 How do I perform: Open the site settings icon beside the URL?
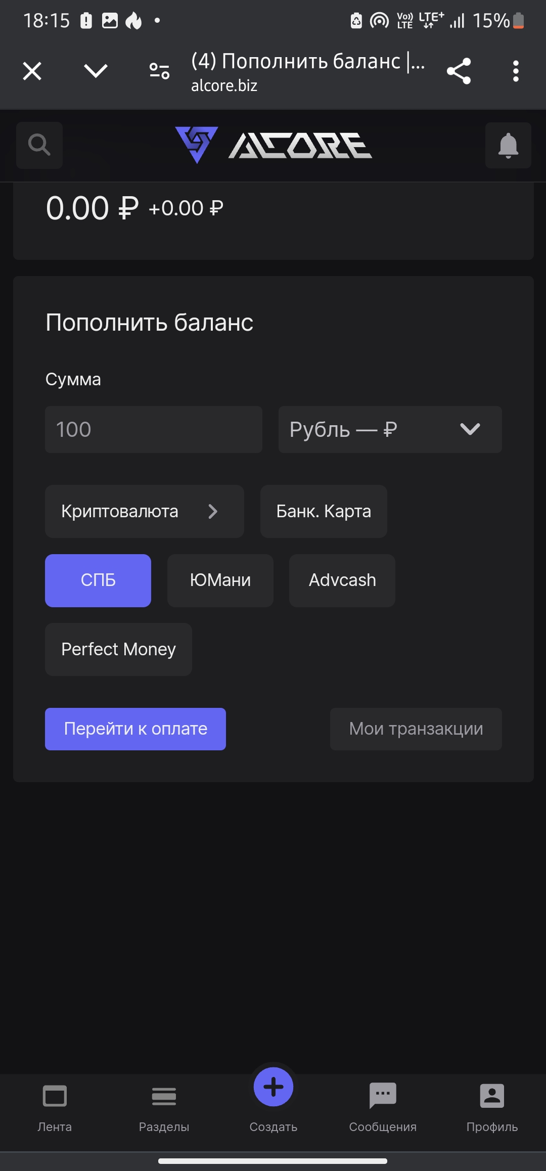[x=159, y=71]
